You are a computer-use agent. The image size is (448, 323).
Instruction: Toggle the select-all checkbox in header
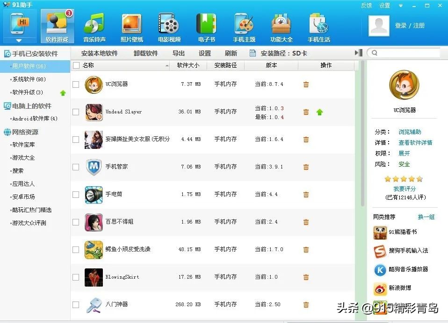pyautogui.click(x=76, y=65)
